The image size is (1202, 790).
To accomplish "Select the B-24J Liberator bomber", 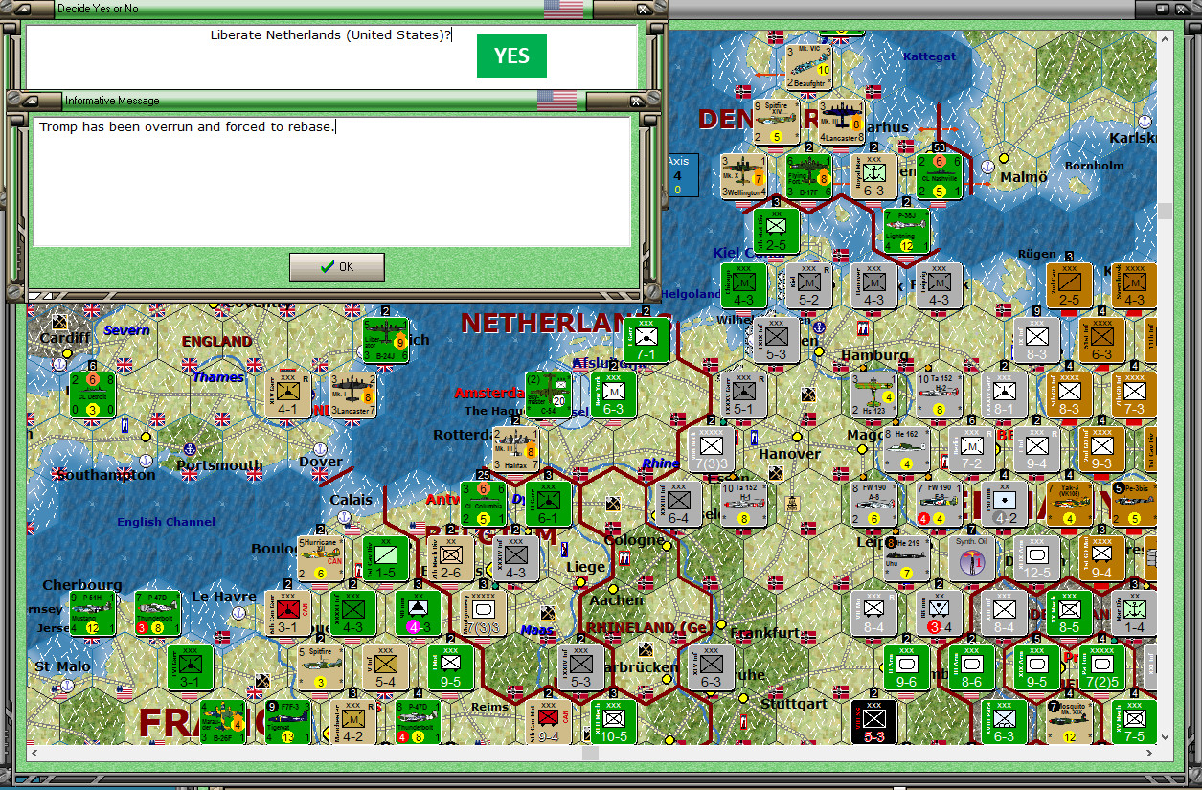I will (386, 340).
